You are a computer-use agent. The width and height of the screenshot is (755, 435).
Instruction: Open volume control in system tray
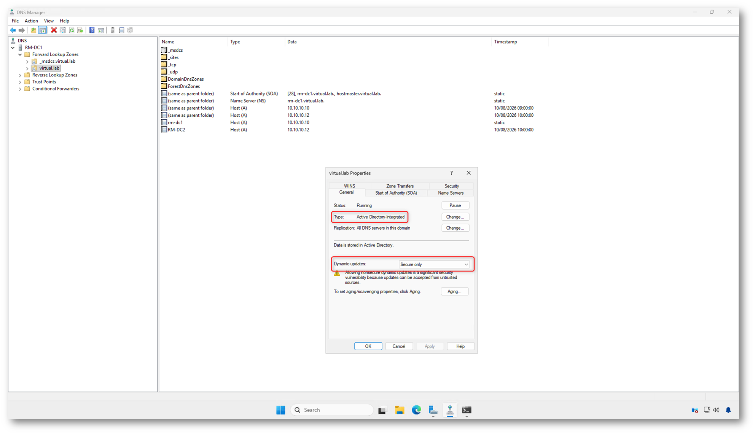(x=716, y=410)
